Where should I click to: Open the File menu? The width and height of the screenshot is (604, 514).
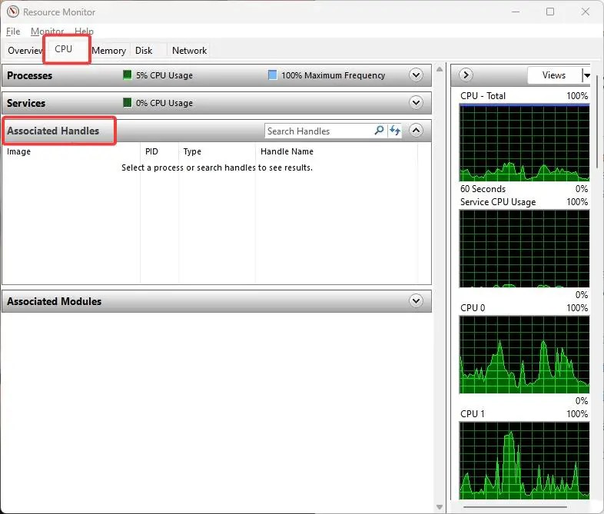click(13, 32)
